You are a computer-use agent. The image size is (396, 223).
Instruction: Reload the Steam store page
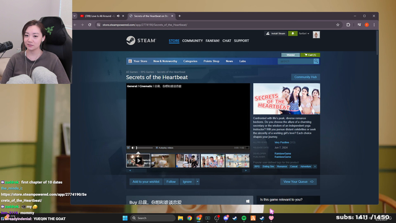click(x=90, y=25)
